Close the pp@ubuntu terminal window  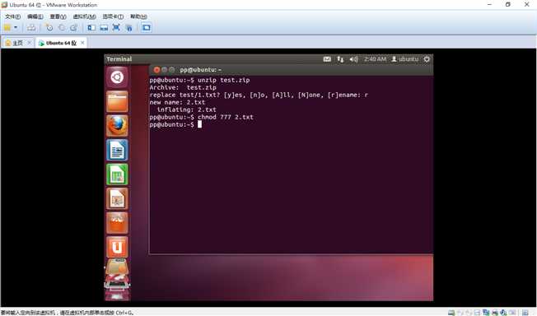[x=156, y=70]
